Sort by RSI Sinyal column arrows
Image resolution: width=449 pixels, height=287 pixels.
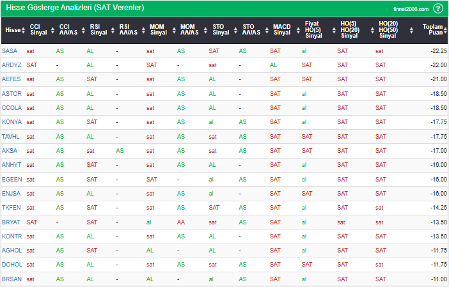tap(113, 30)
